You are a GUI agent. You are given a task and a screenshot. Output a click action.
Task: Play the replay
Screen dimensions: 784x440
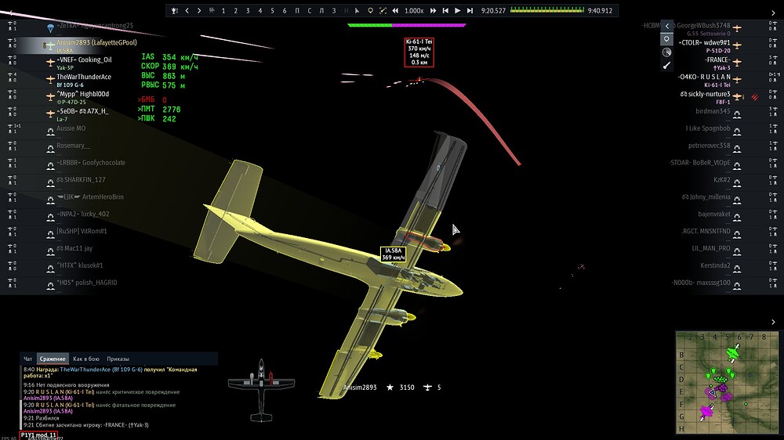(x=458, y=10)
